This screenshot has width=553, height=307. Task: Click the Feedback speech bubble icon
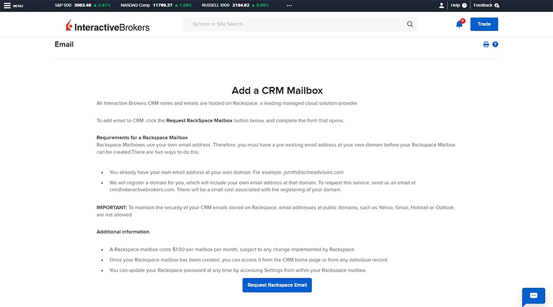coord(497,6)
